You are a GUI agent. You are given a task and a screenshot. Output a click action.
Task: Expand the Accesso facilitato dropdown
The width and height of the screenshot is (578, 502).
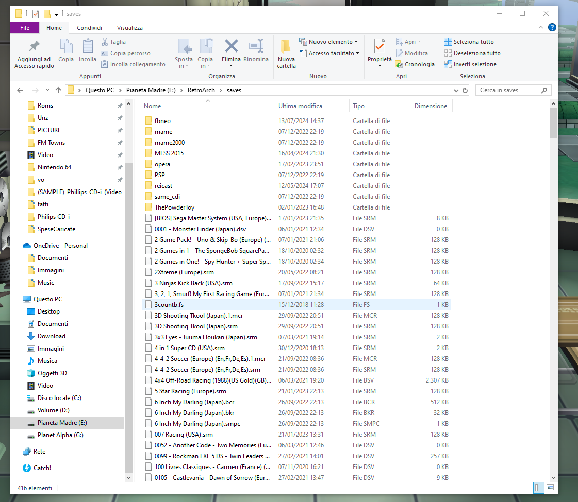(x=357, y=54)
